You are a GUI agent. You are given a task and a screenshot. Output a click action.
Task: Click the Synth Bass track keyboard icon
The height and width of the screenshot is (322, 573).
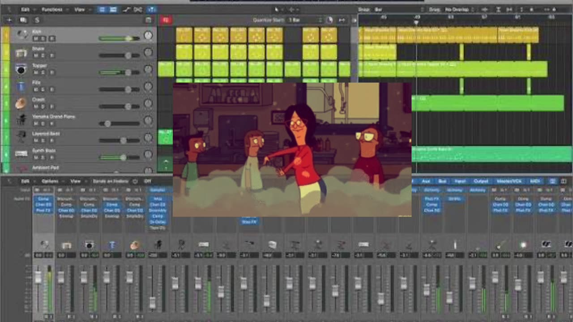(21, 154)
